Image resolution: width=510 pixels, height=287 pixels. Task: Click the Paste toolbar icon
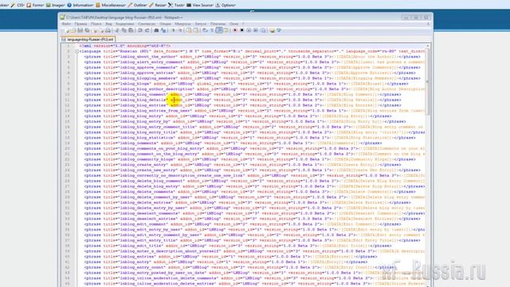click(x=131, y=30)
